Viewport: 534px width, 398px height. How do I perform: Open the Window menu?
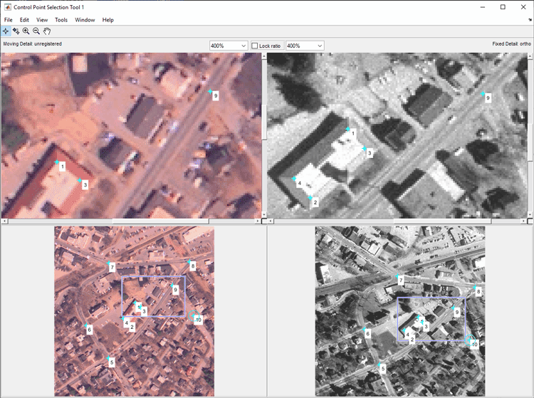[85, 20]
